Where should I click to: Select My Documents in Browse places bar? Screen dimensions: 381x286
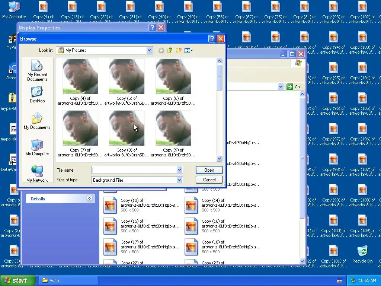(37, 121)
